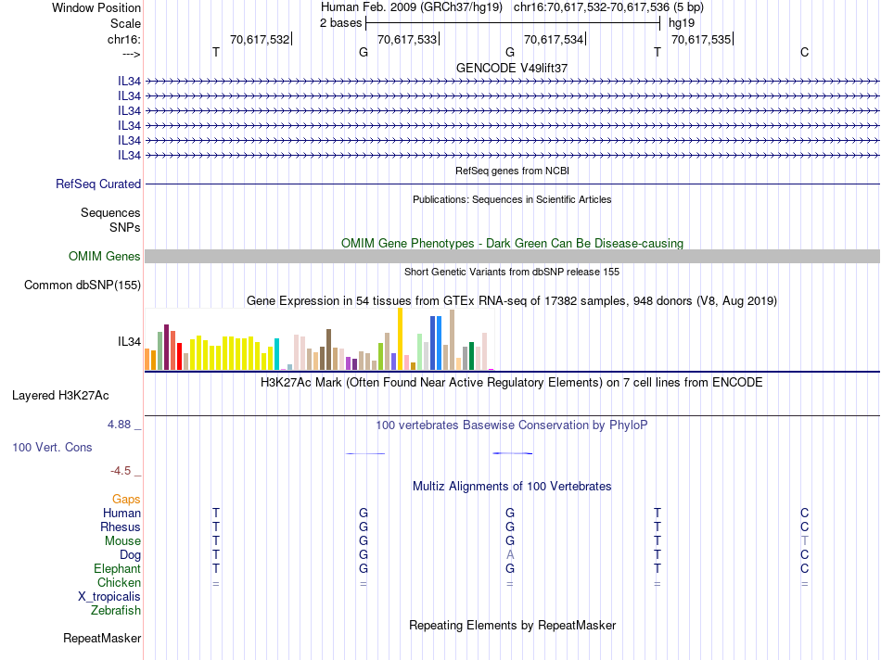Click the C base in the ruler sequence

(805, 52)
